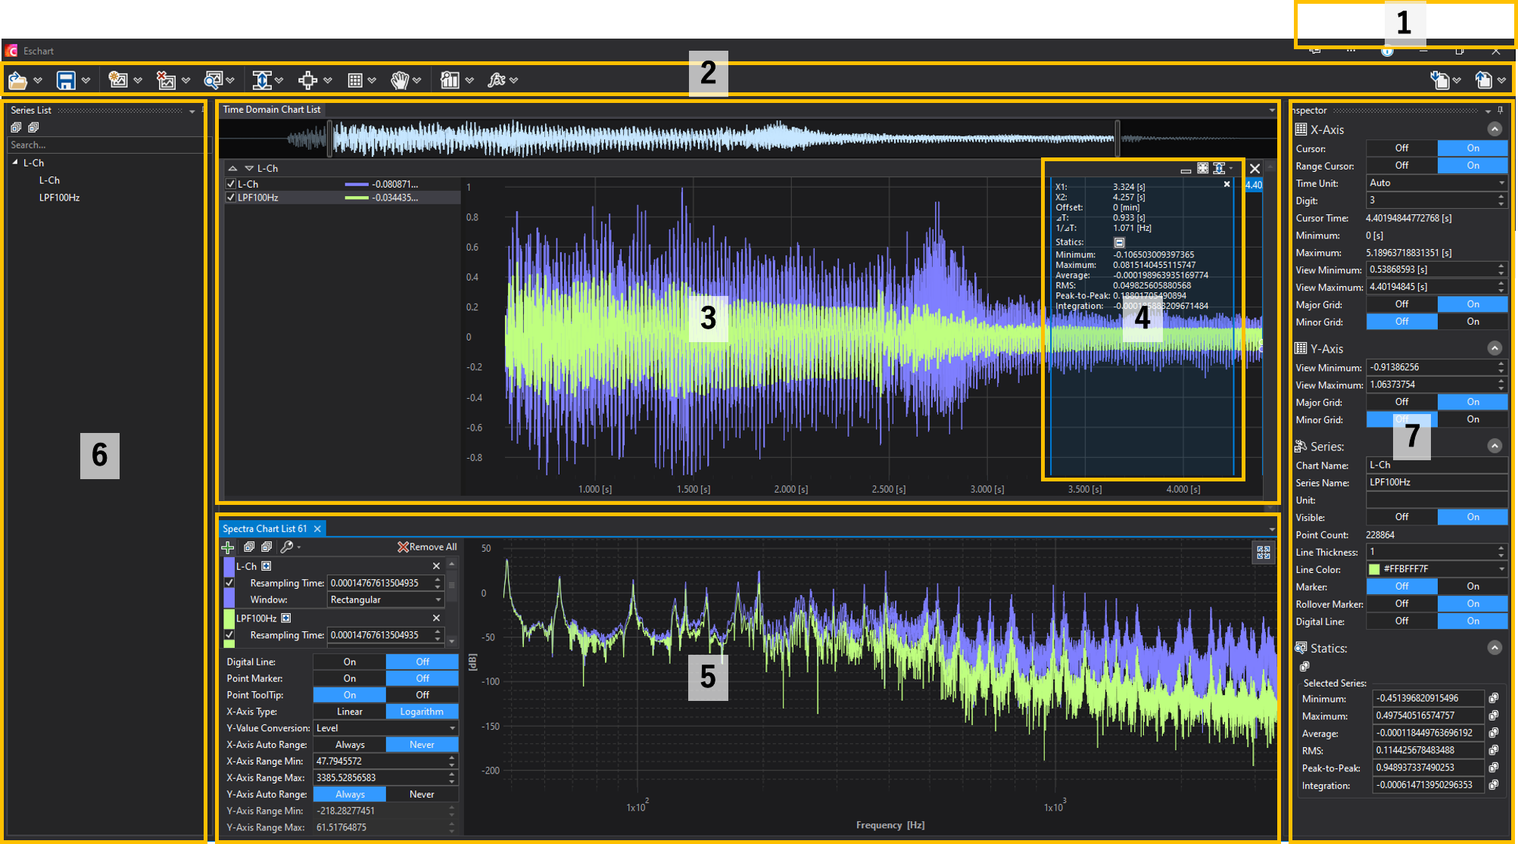Select the Spectra Chart List 61 tab
This screenshot has width=1518, height=844.
point(265,528)
